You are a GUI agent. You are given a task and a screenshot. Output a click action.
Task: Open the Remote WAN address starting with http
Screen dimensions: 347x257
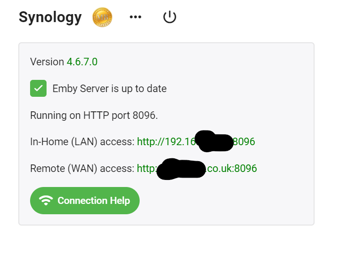146,168
